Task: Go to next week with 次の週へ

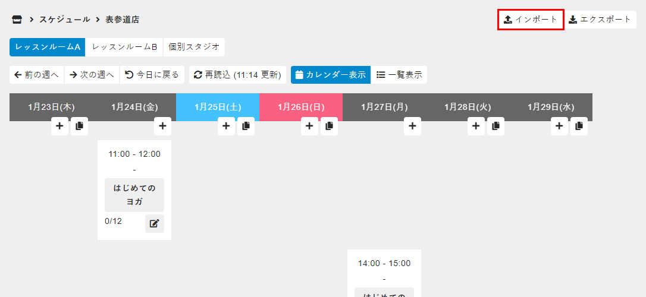Action: click(x=92, y=75)
